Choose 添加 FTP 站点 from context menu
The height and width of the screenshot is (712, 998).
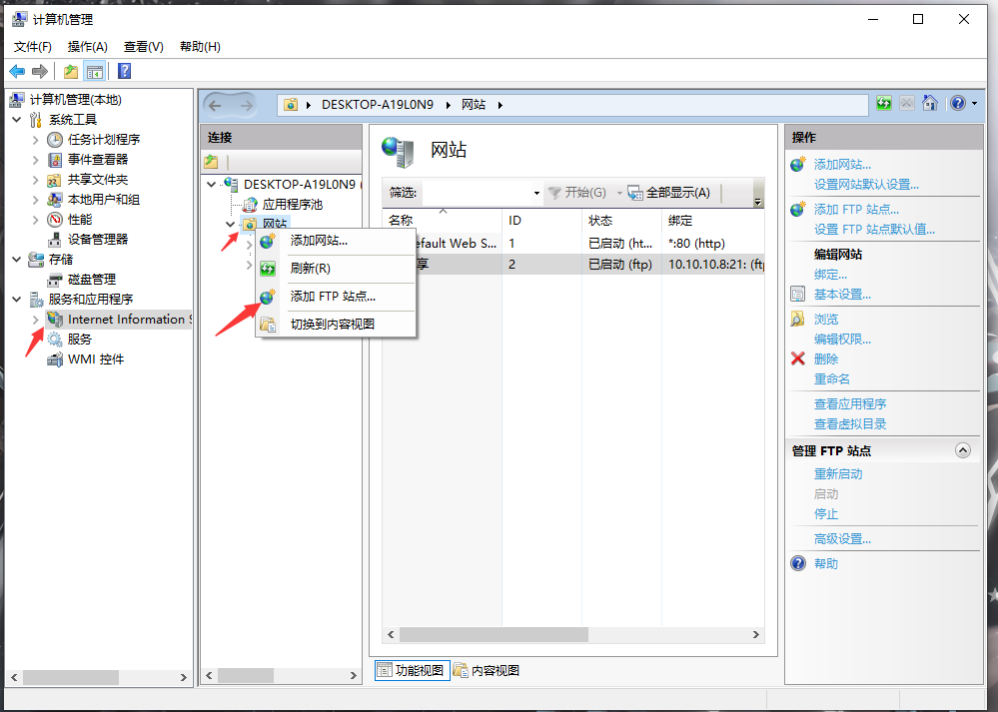[x=333, y=297]
